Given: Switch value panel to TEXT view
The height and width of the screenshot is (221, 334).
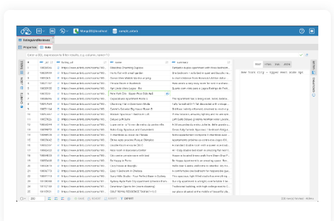Looking at the screenshot, I should (258, 64).
